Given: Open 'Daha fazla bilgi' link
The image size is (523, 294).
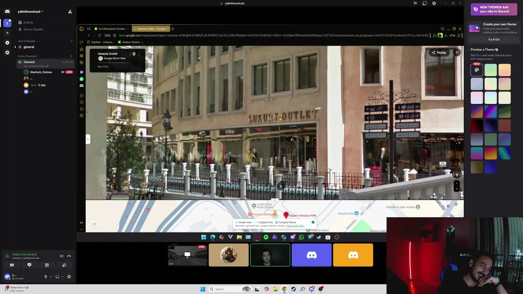Looking at the screenshot, I should (x=295, y=226).
